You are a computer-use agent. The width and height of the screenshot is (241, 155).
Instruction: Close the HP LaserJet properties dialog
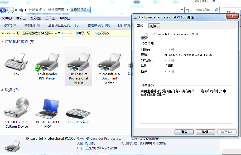tap(233, 16)
